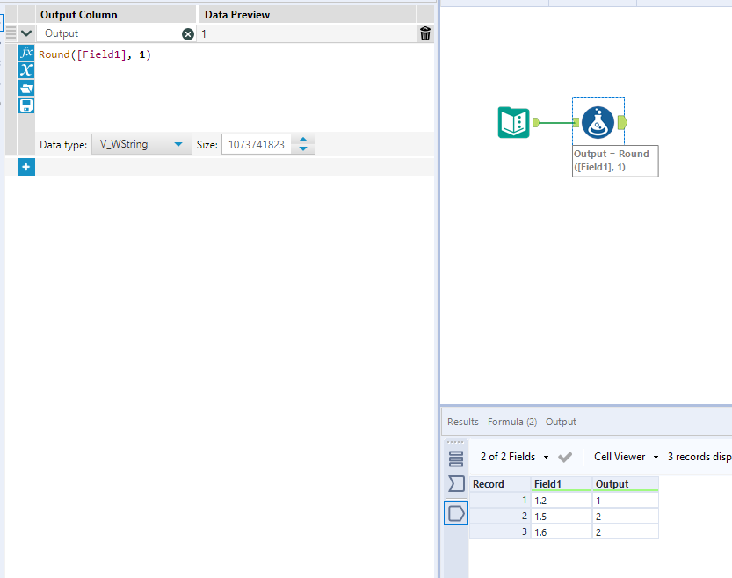Select the Formula tool on the canvas
This screenshot has width=732, height=578.
[x=598, y=122]
